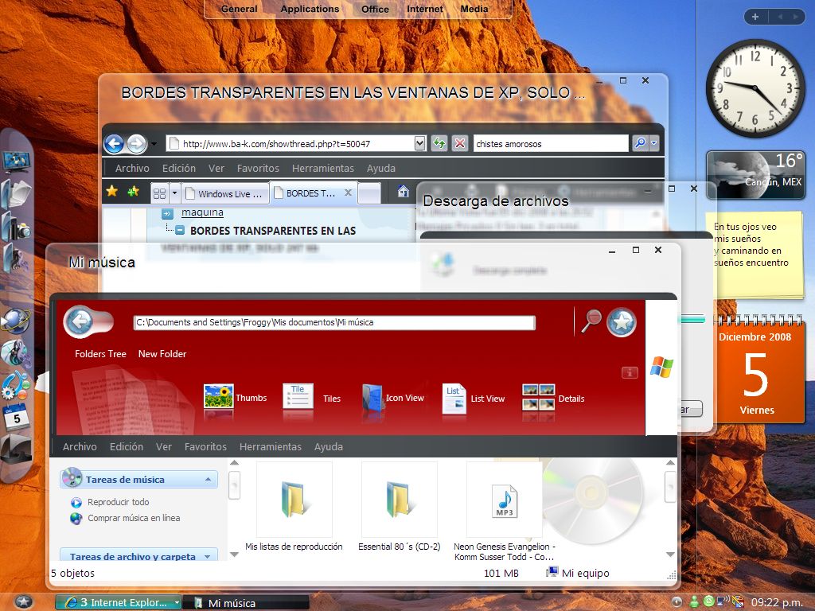Open Quick Tabs grid in Internet Explorer
Image resolution: width=815 pixels, height=611 pixels.
tap(159, 194)
